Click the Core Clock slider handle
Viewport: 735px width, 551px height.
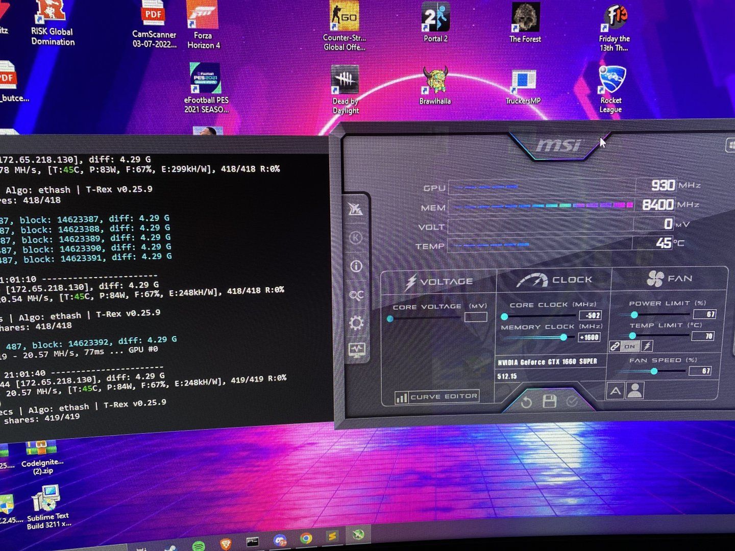(504, 316)
